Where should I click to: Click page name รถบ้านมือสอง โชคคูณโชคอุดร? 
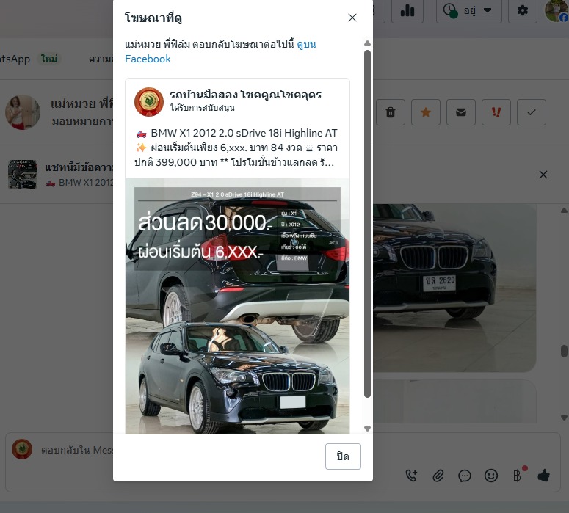(245, 95)
